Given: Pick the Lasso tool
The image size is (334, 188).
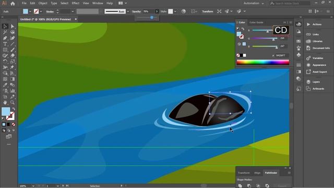Looking at the screenshot, I should [x=13, y=32].
